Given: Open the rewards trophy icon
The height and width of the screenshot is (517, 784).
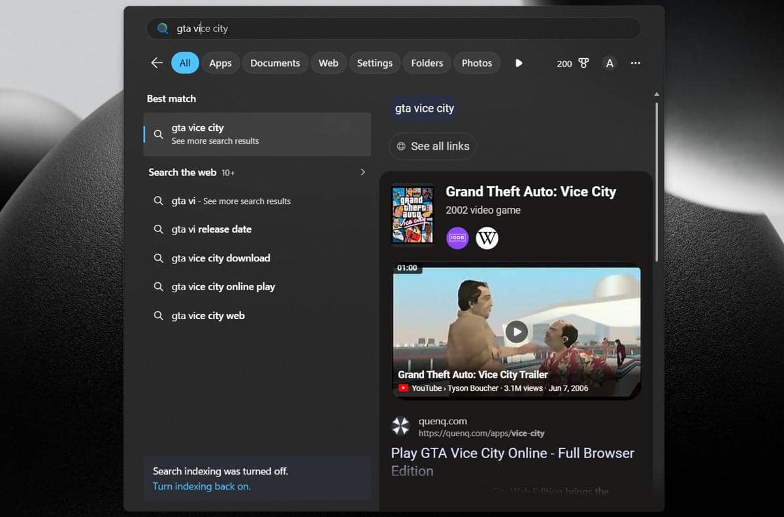Looking at the screenshot, I should point(583,63).
